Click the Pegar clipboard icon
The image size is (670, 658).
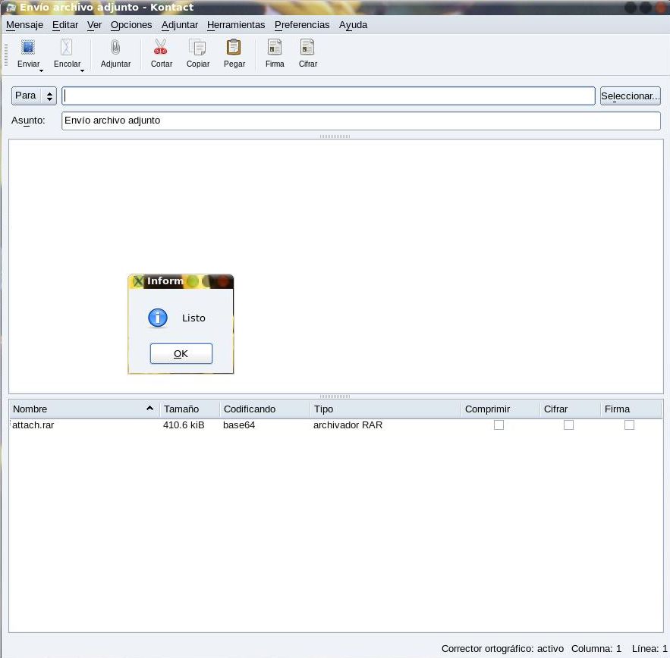coord(234,47)
